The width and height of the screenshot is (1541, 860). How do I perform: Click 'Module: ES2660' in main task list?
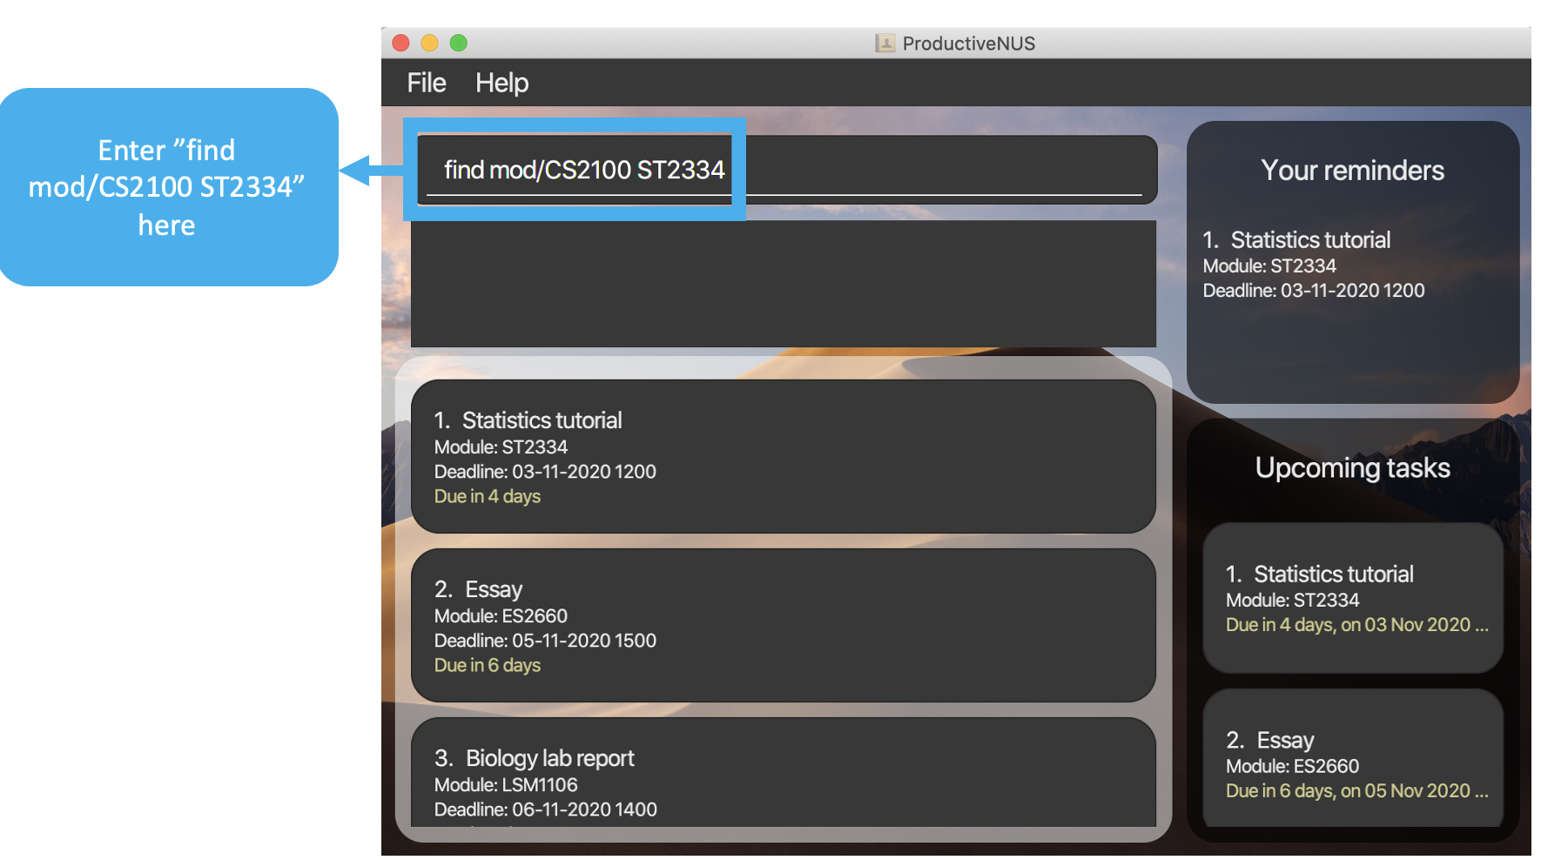point(501,615)
